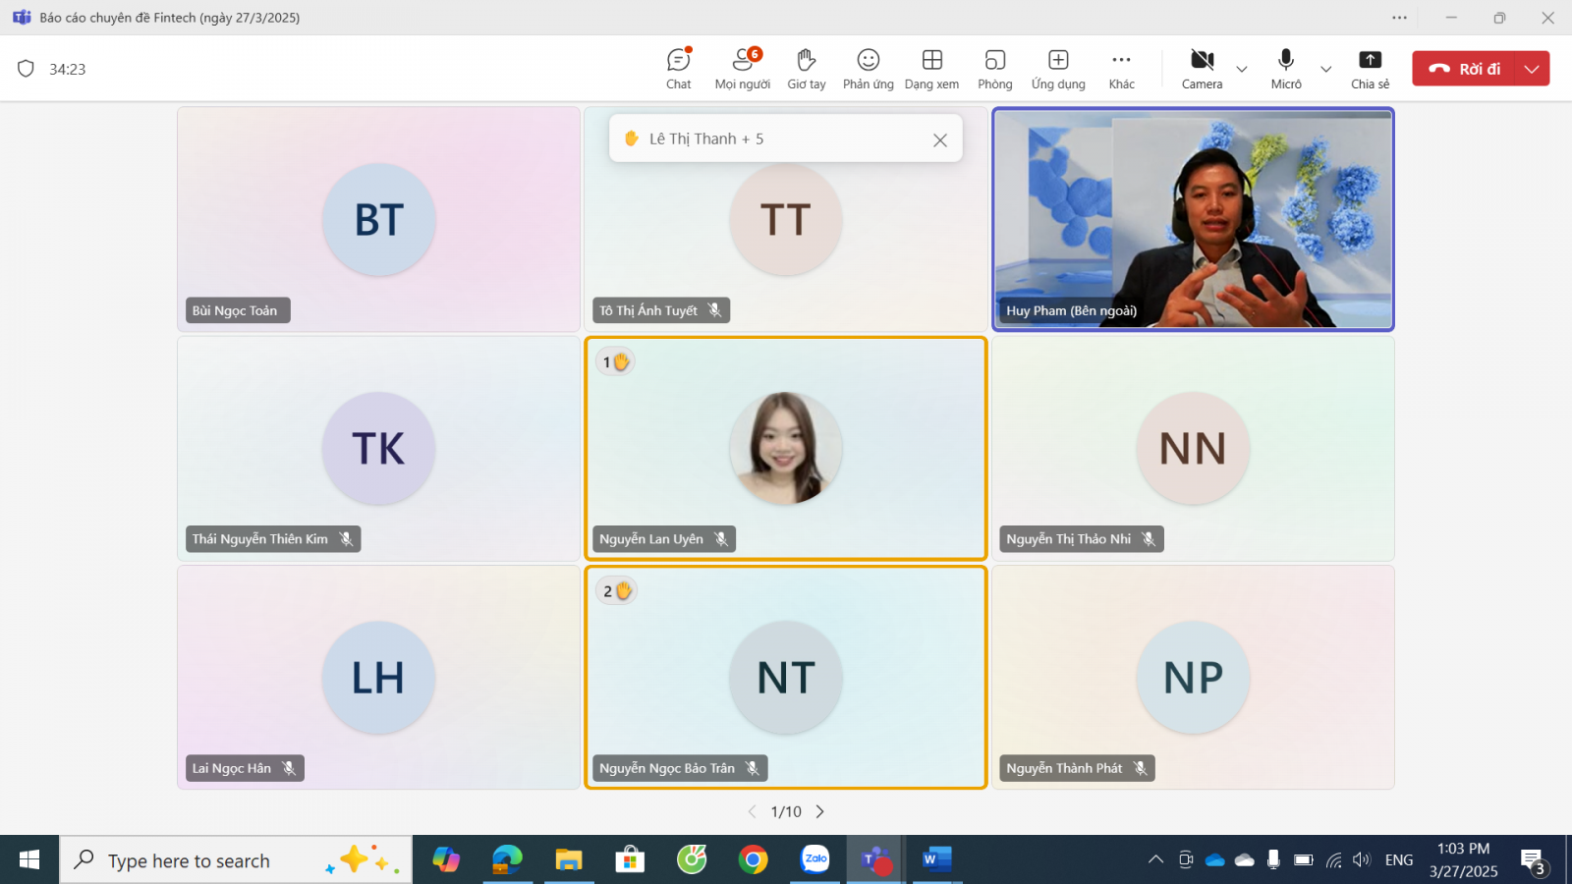Screen dimensions: 1572x884
Task: Select Huy Pham video tile
Action: (x=1193, y=219)
